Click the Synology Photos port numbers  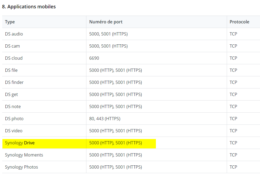click(116, 167)
